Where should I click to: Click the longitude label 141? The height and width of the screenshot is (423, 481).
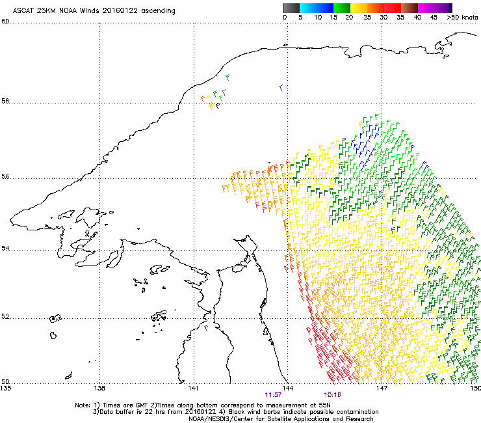[x=194, y=389]
